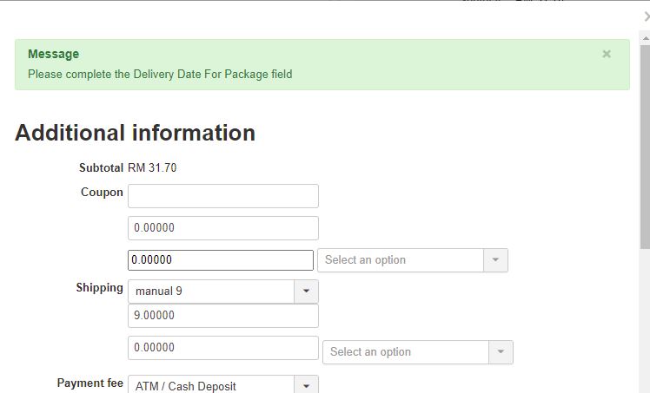Open the ATM / Cash Deposit payment dropdown
Image resolution: width=650 pixels, height=393 pixels.
[211, 386]
